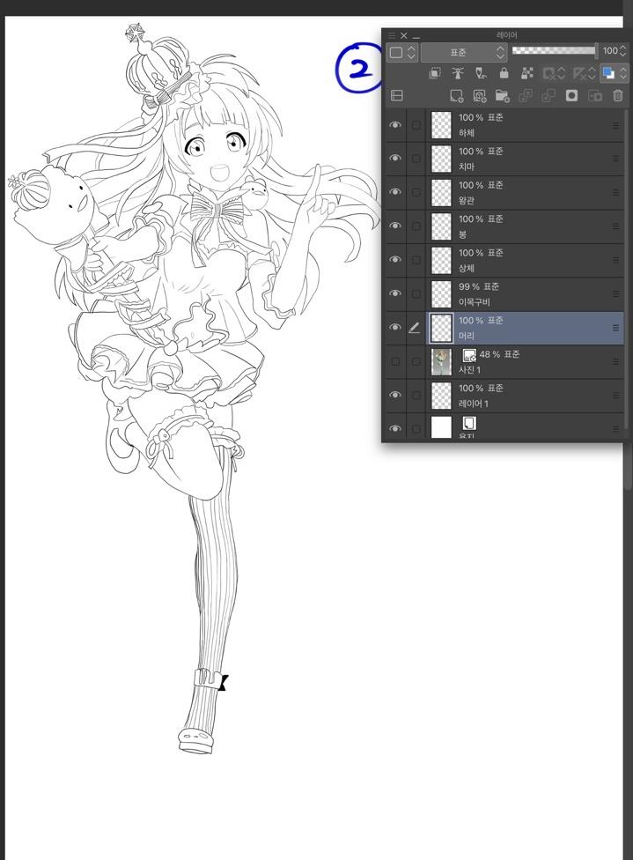Select the 왕관 layer name
The width and height of the screenshot is (633, 860).
[x=467, y=201]
